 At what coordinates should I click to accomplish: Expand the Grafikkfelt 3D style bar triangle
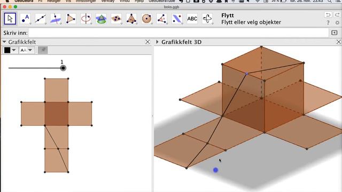[157, 42]
